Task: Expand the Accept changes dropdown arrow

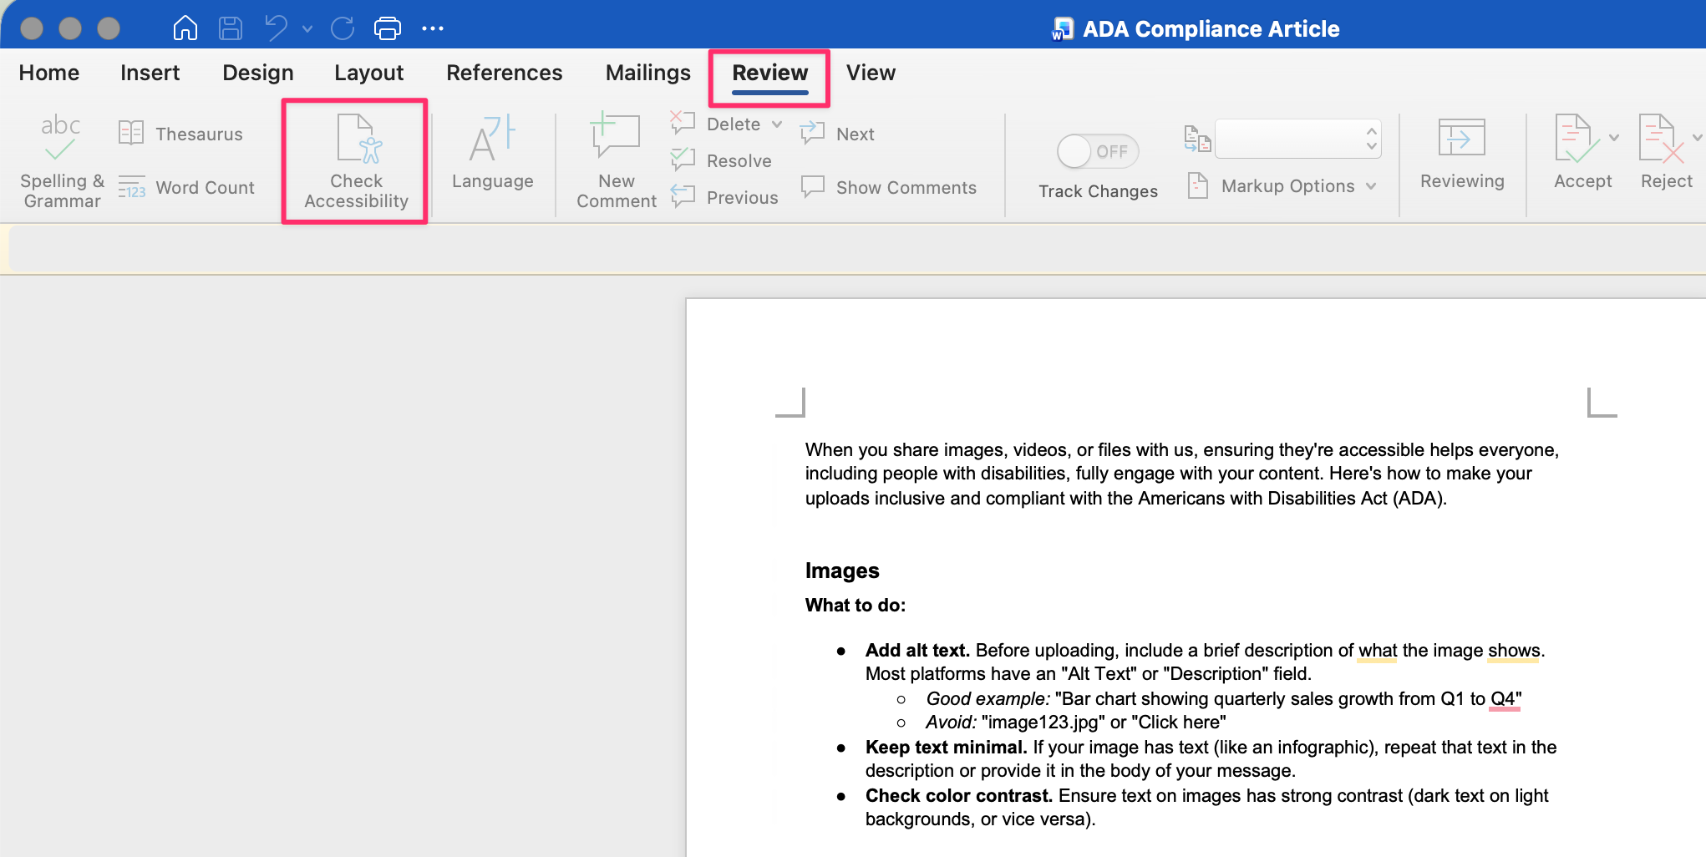Action: (x=1614, y=138)
